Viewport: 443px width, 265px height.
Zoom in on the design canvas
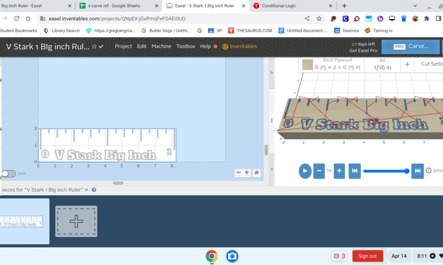coord(247,173)
